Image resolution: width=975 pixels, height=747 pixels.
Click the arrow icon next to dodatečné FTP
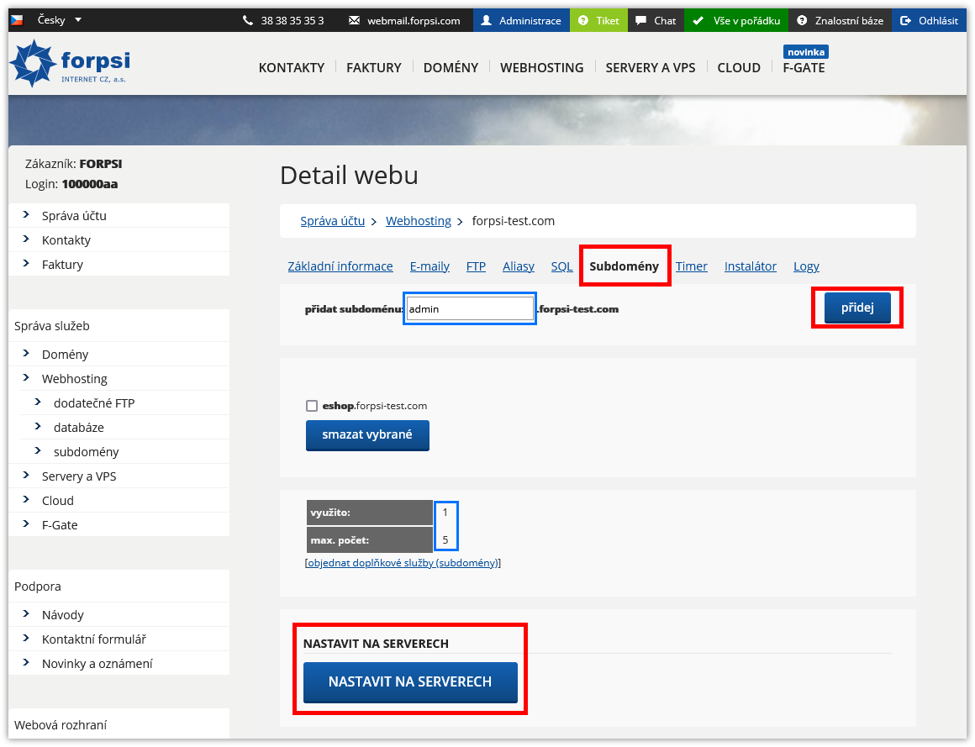[x=38, y=402]
